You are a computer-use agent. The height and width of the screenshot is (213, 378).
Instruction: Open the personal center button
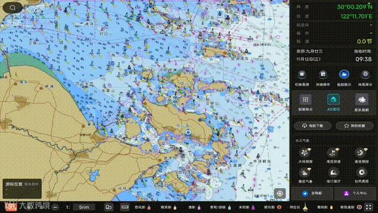[354, 193]
